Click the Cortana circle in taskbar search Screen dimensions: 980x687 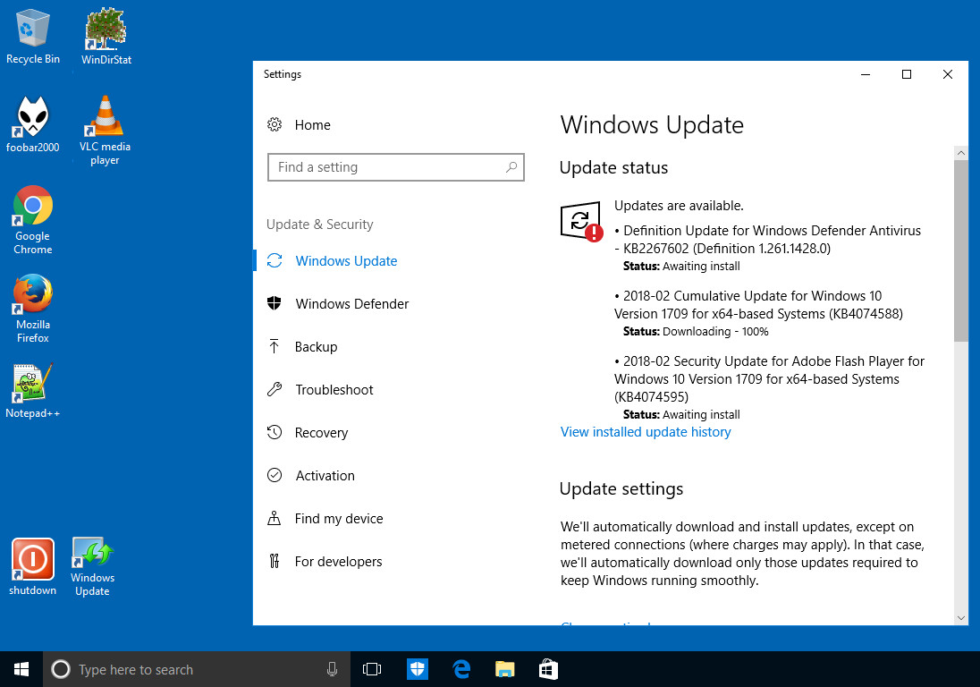(61, 669)
